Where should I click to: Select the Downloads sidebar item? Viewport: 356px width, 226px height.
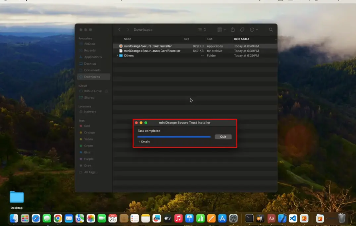pos(92,77)
